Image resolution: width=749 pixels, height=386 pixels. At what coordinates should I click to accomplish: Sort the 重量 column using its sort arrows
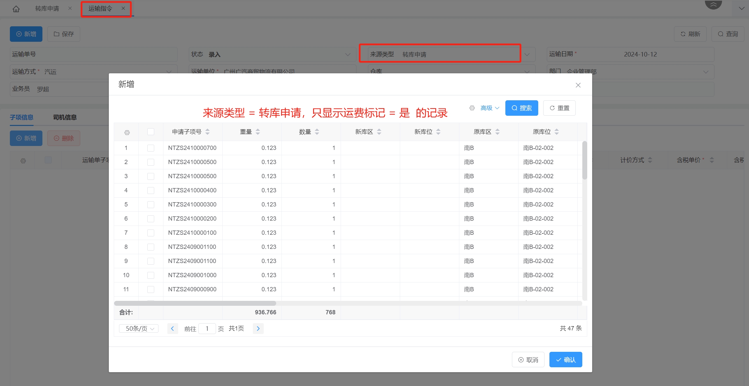pyautogui.click(x=258, y=132)
